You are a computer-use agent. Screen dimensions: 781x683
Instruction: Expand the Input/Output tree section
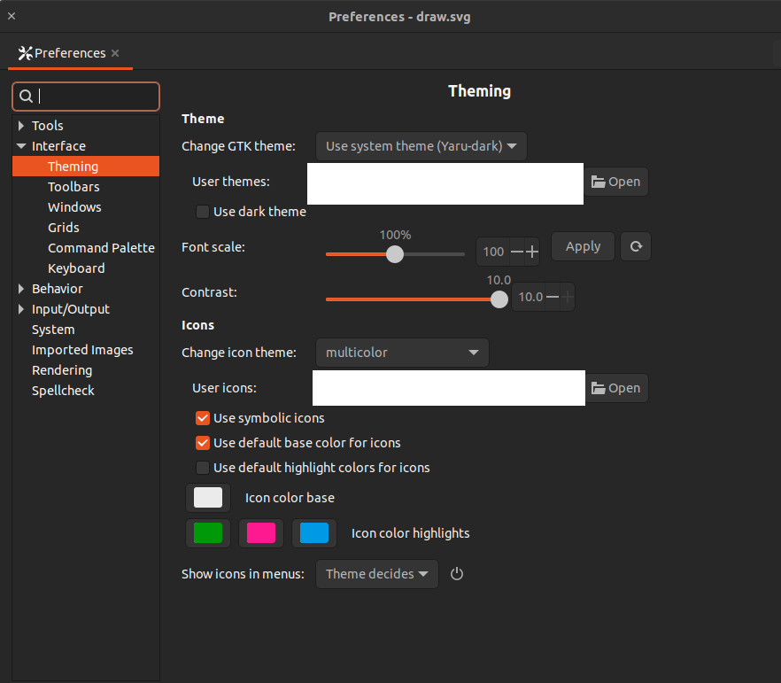(21, 309)
